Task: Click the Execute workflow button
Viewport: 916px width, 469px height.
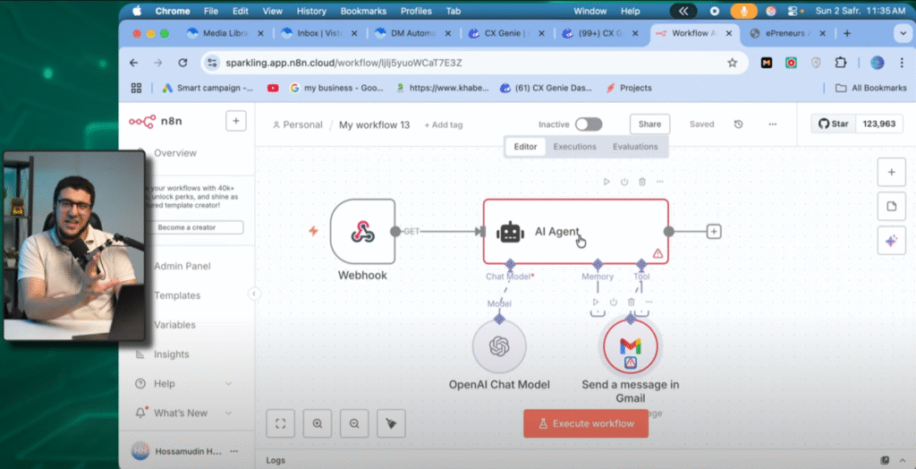Action: tap(586, 423)
